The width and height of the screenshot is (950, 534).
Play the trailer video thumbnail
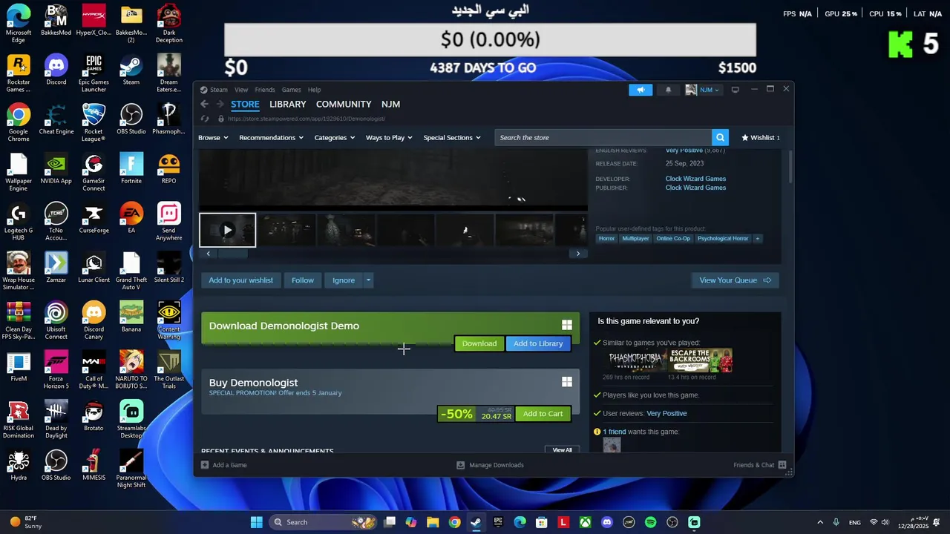point(227,230)
